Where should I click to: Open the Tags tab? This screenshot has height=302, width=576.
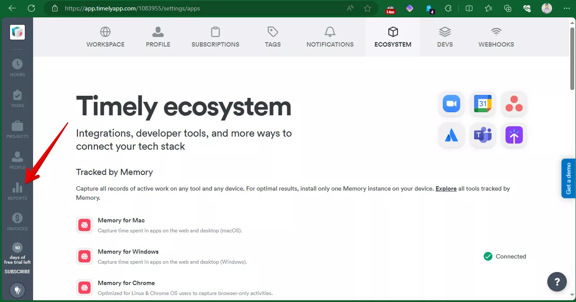click(273, 37)
